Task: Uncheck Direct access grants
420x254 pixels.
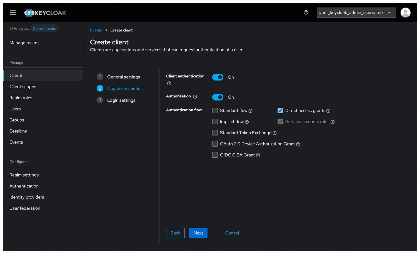Action: [280, 110]
